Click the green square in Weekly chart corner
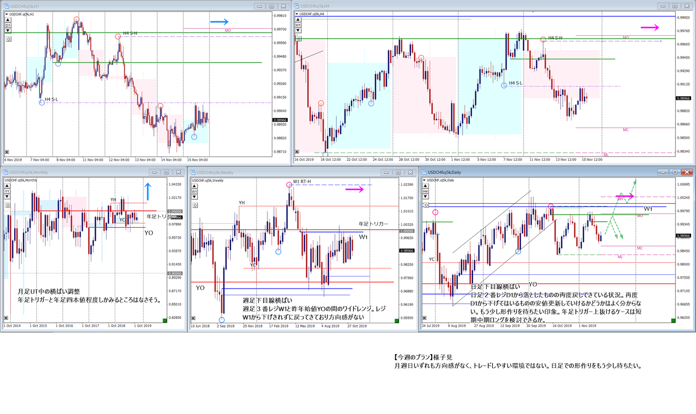 396,321
